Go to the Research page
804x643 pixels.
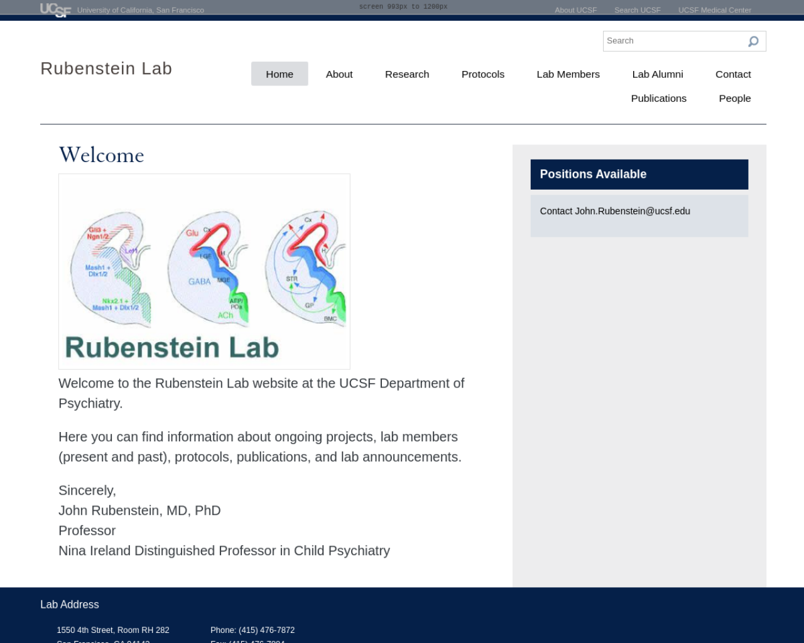coord(407,74)
